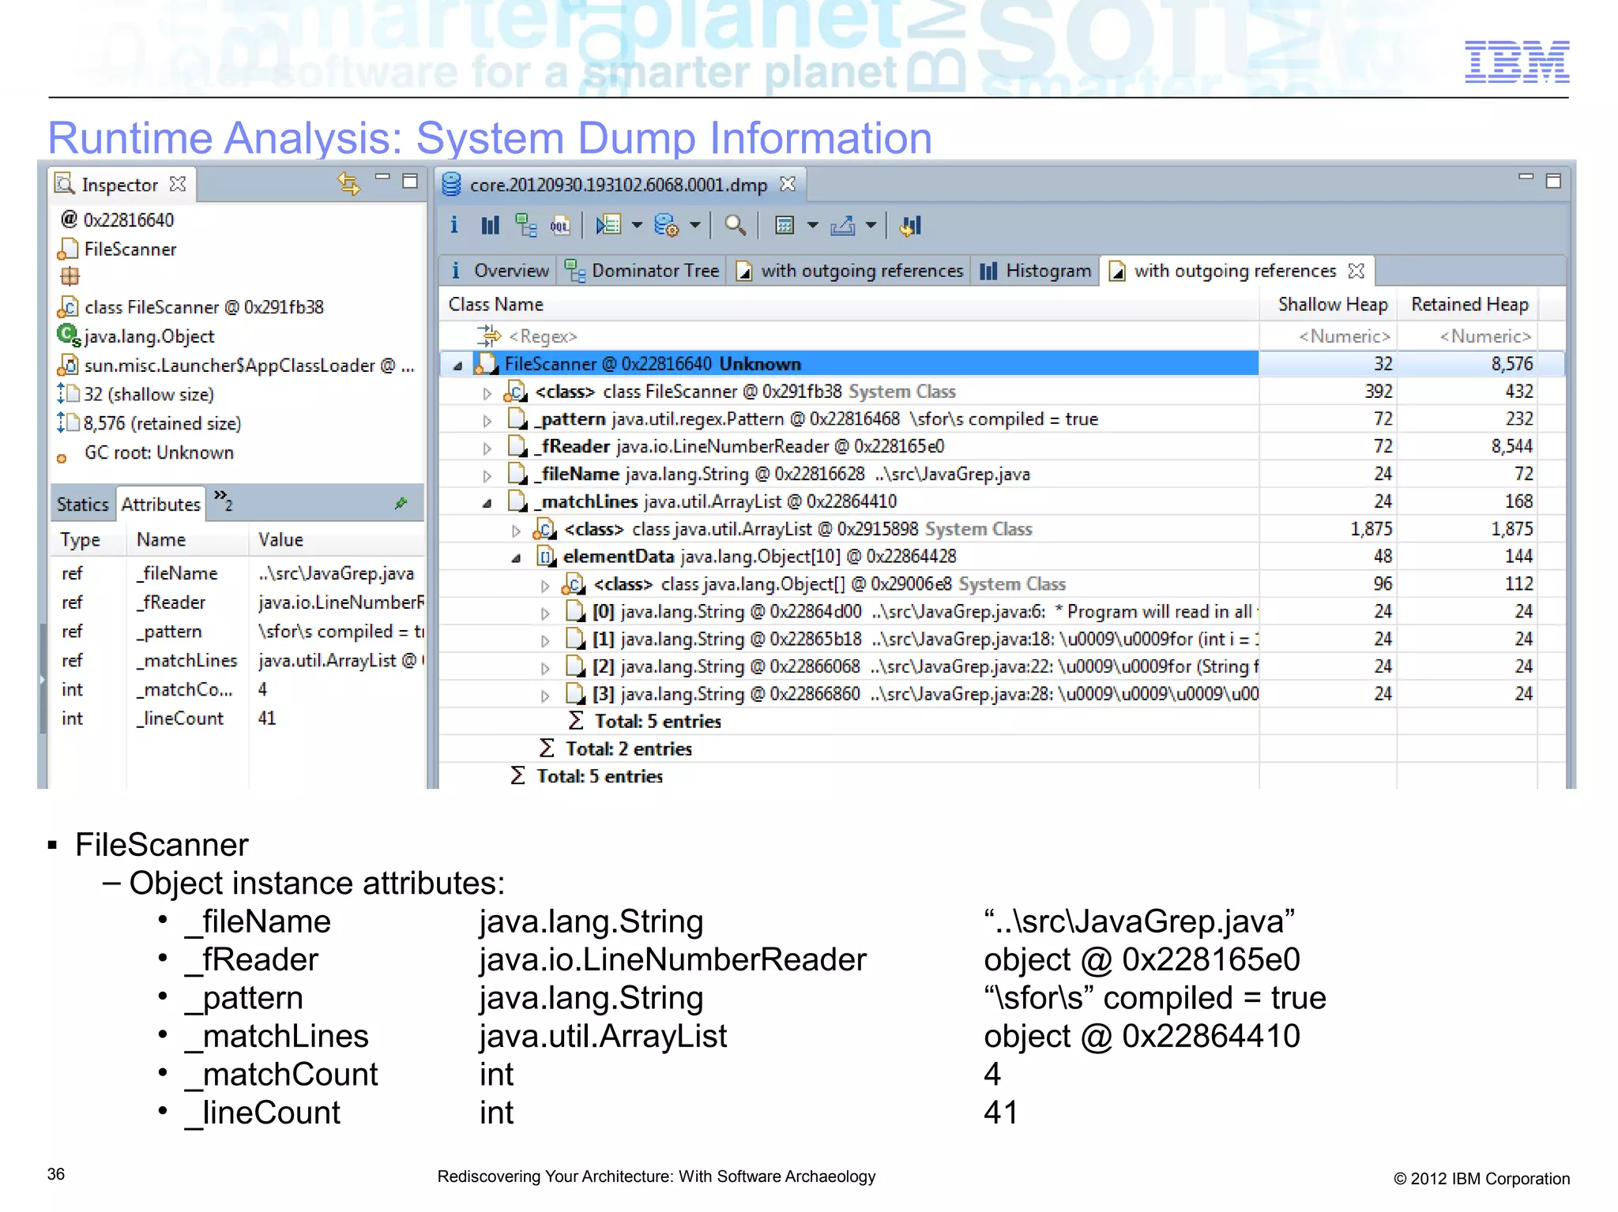
Task: Expand the _pattern java.util.regex.Pattern node
Action: pyautogui.click(x=487, y=420)
